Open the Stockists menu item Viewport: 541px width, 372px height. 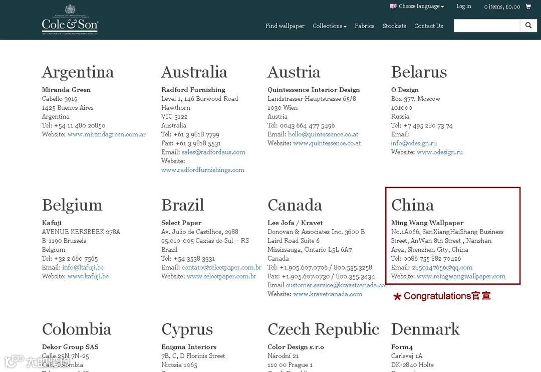point(394,26)
